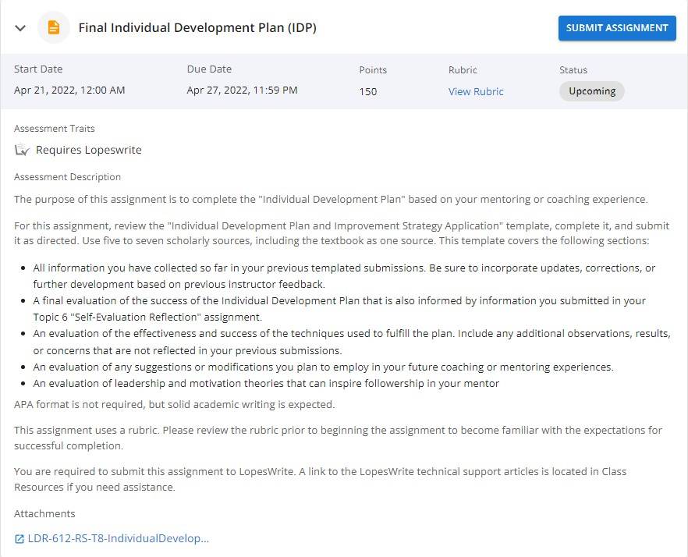Click the Requires Lopeswrite text
The image size is (688, 557).
pyautogui.click(x=89, y=150)
